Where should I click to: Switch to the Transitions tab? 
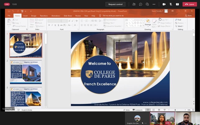[44, 16]
